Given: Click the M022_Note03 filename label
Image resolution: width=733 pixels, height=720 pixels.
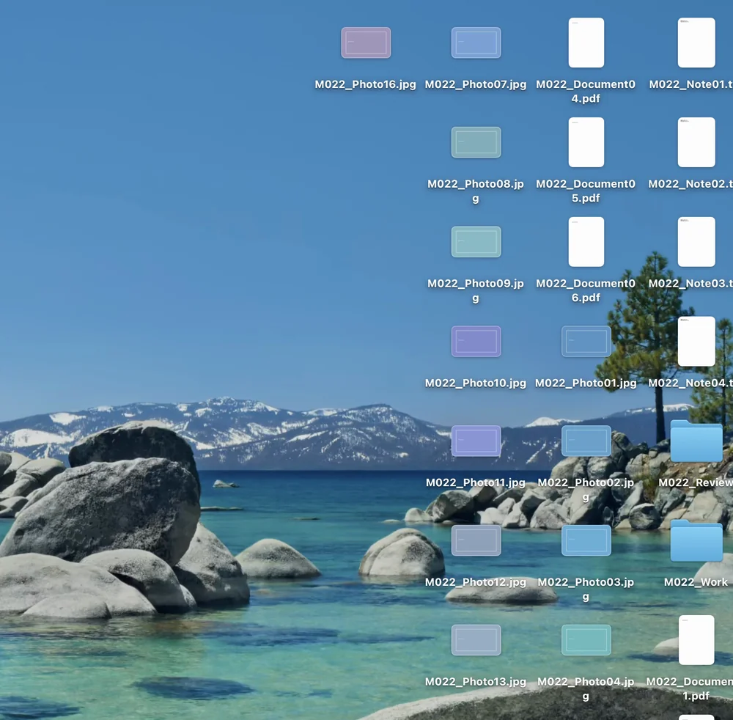Looking at the screenshot, I should [x=690, y=284].
